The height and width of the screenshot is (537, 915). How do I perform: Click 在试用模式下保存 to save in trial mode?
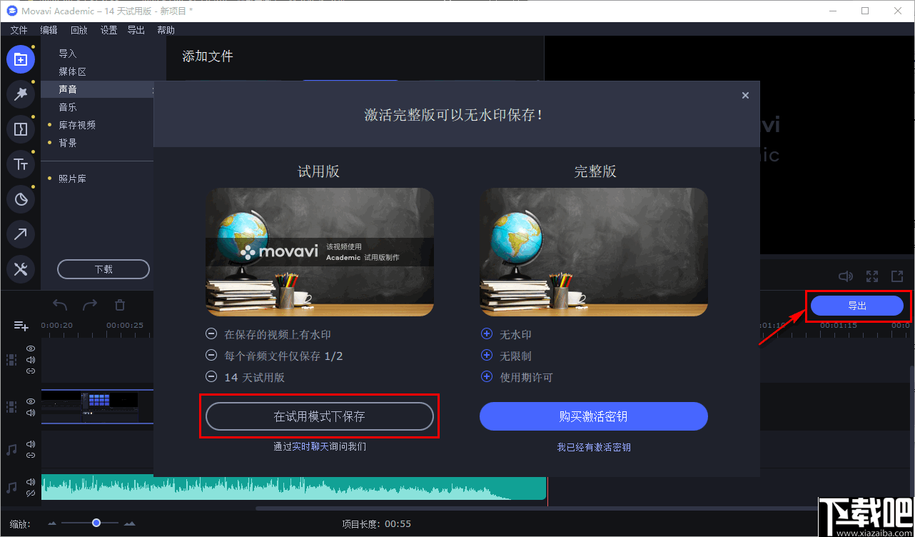[x=319, y=416]
